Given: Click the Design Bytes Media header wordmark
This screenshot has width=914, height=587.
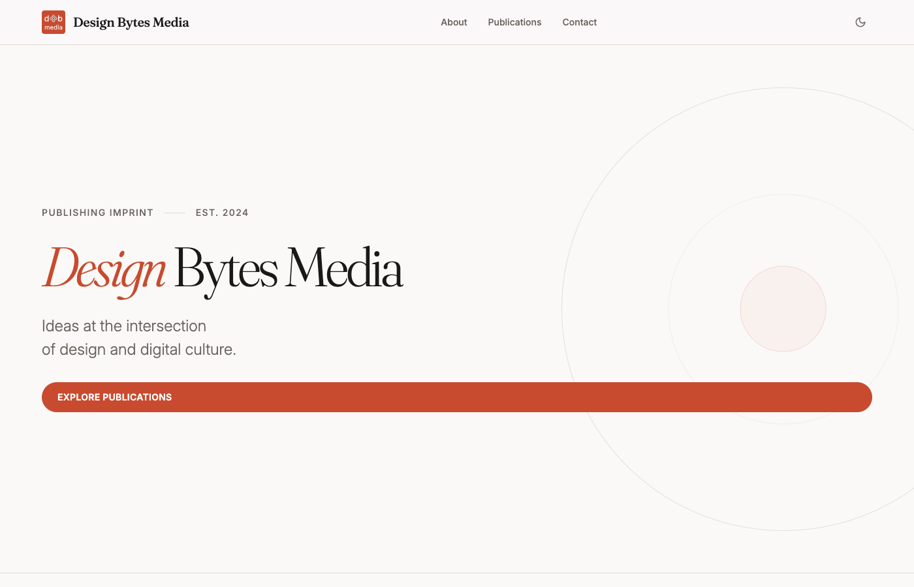Looking at the screenshot, I should pos(131,22).
